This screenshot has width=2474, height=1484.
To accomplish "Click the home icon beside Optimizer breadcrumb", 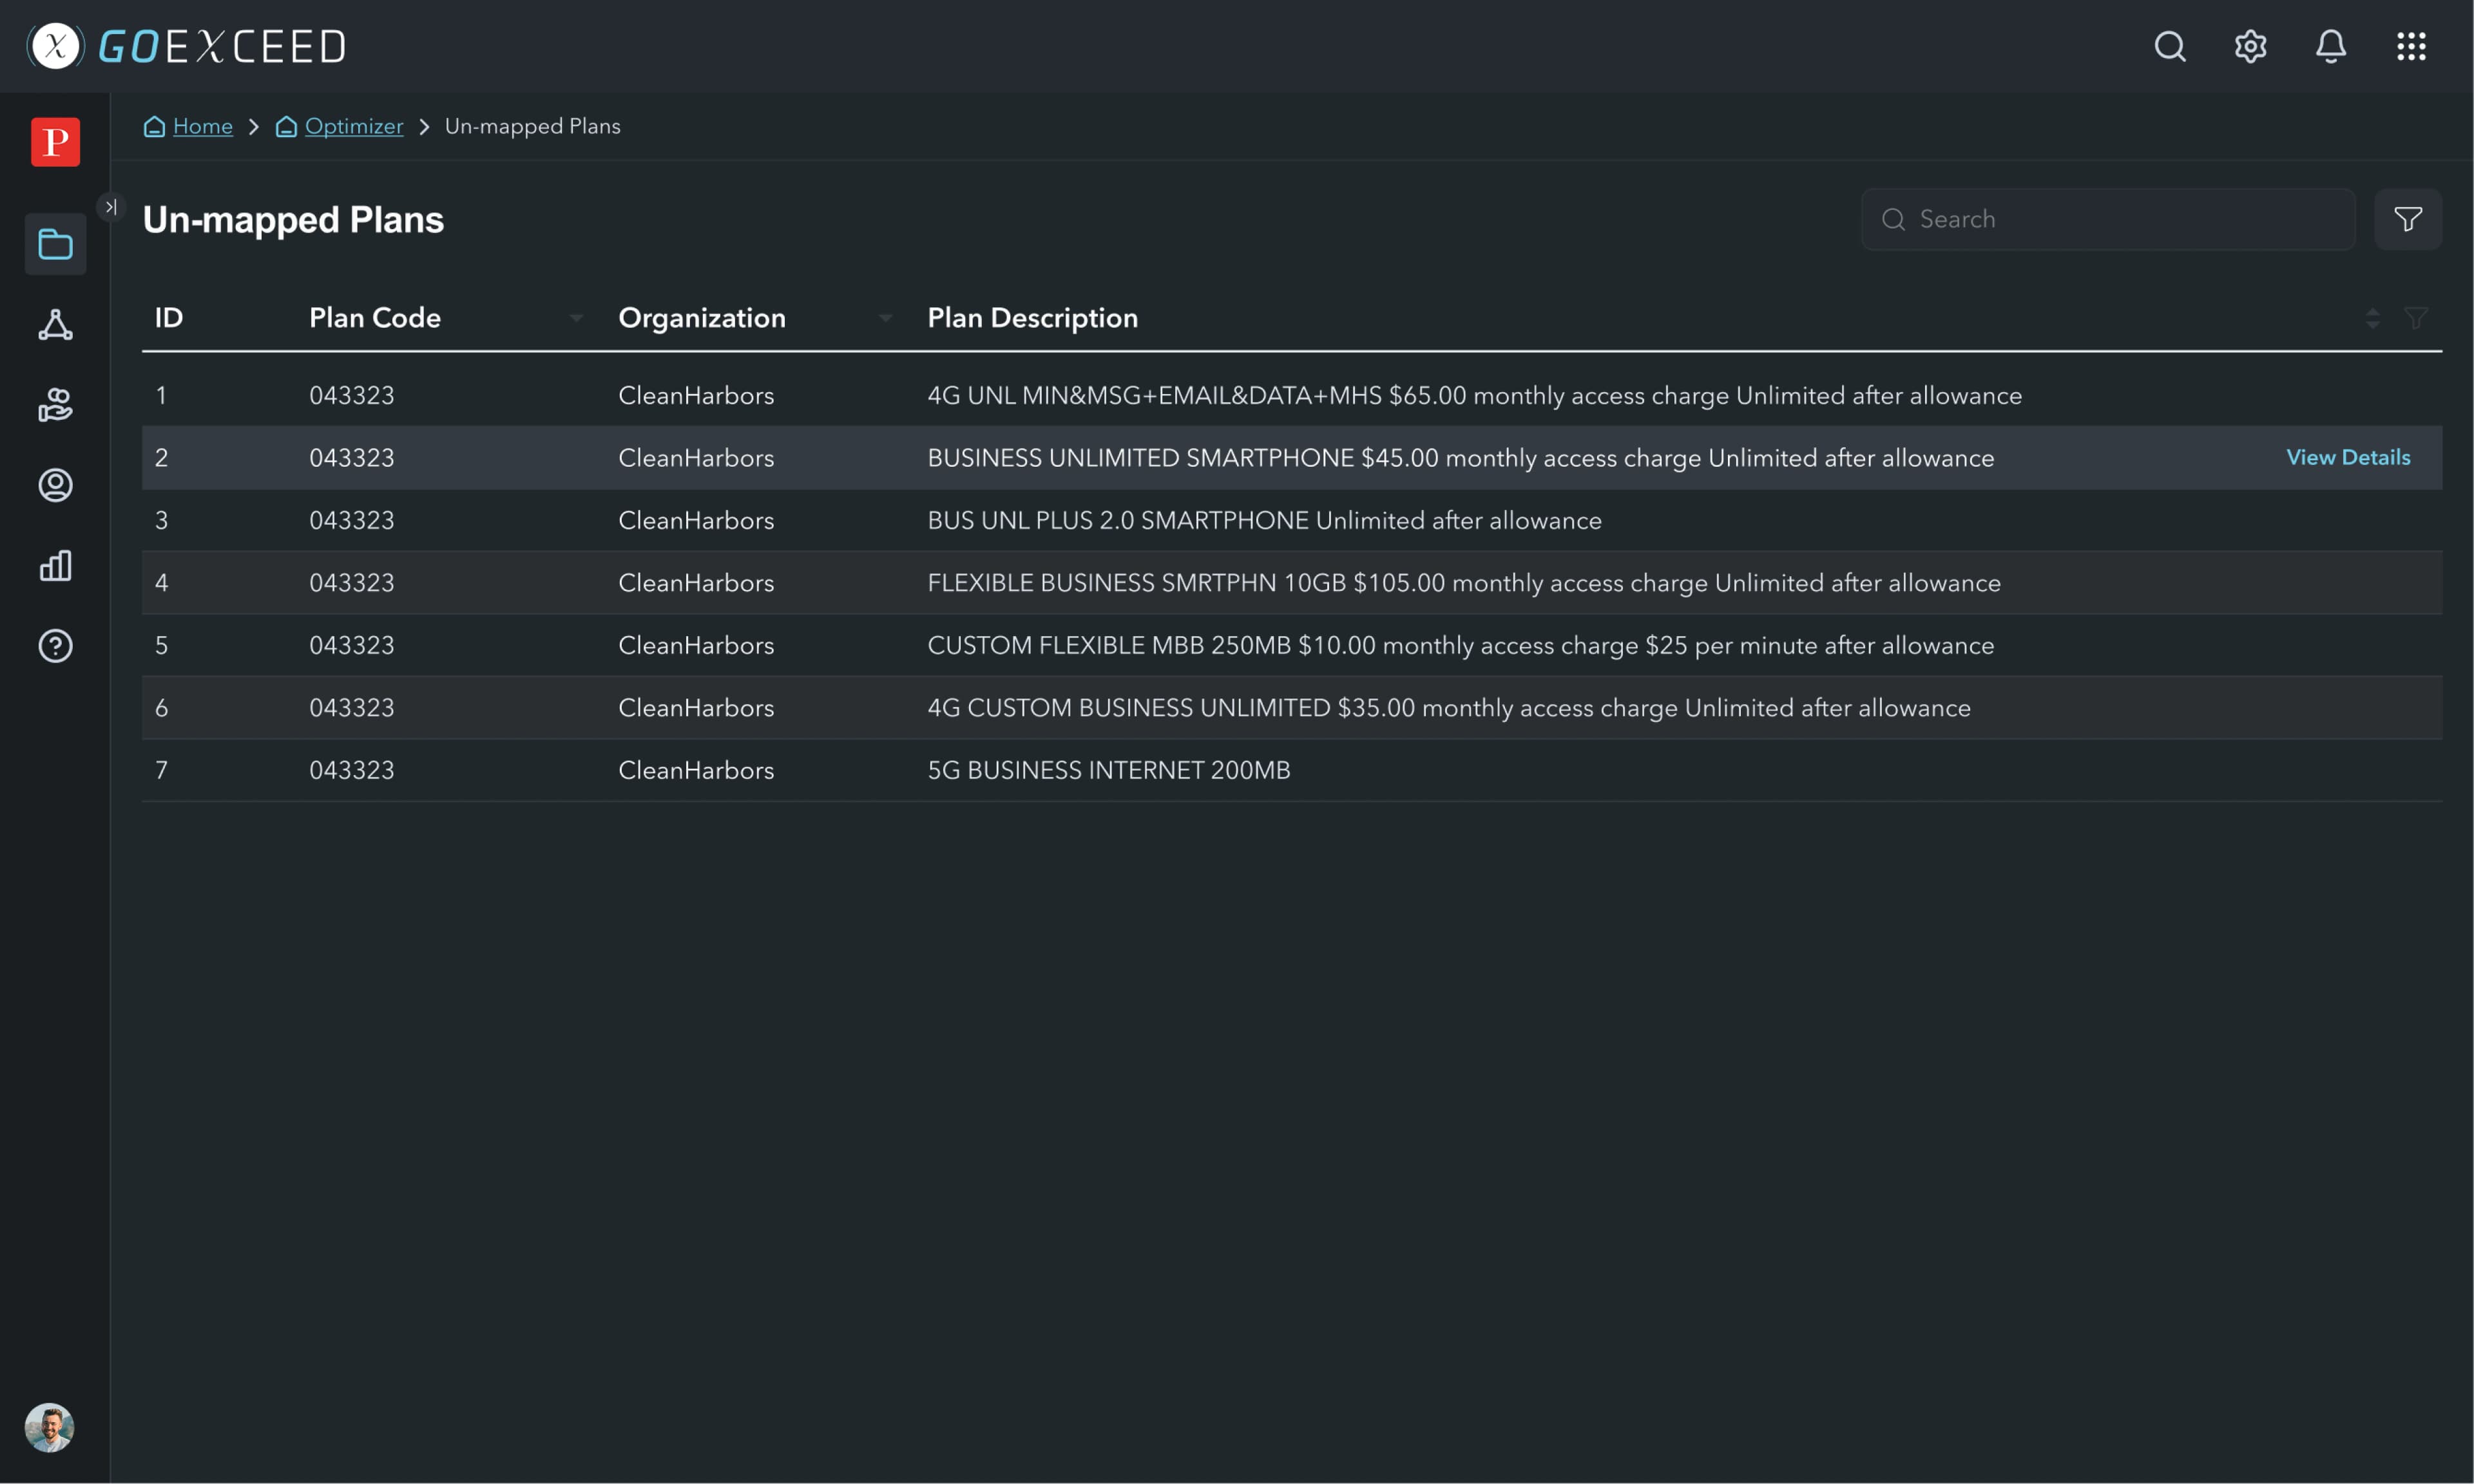I will click(x=286, y=126).
